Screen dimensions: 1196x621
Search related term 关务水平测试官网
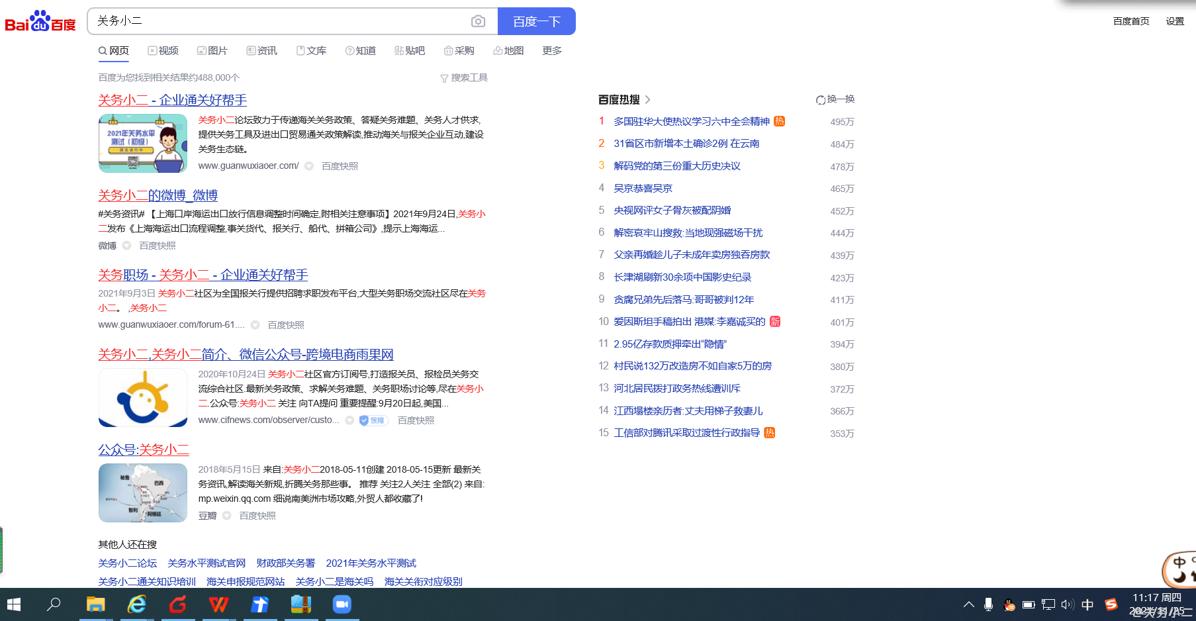tap(207, 563)
